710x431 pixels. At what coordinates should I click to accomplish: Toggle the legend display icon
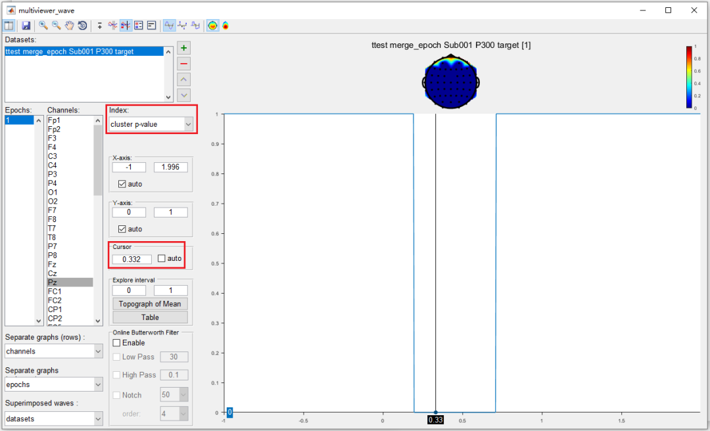click(139, 26)
